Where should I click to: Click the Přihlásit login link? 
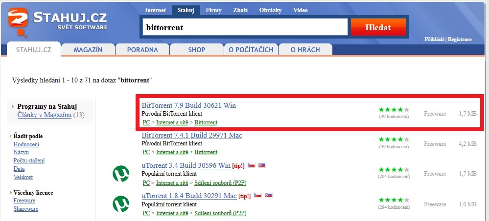pyautogui.click(x=435, y=39)
